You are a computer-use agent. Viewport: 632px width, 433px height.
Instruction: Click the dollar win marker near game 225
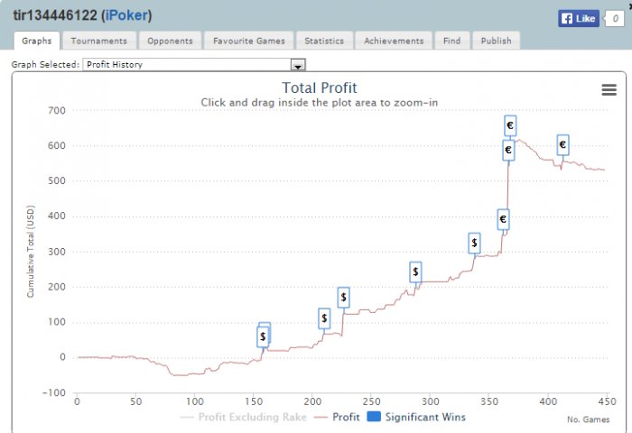[x=343, y=298]
